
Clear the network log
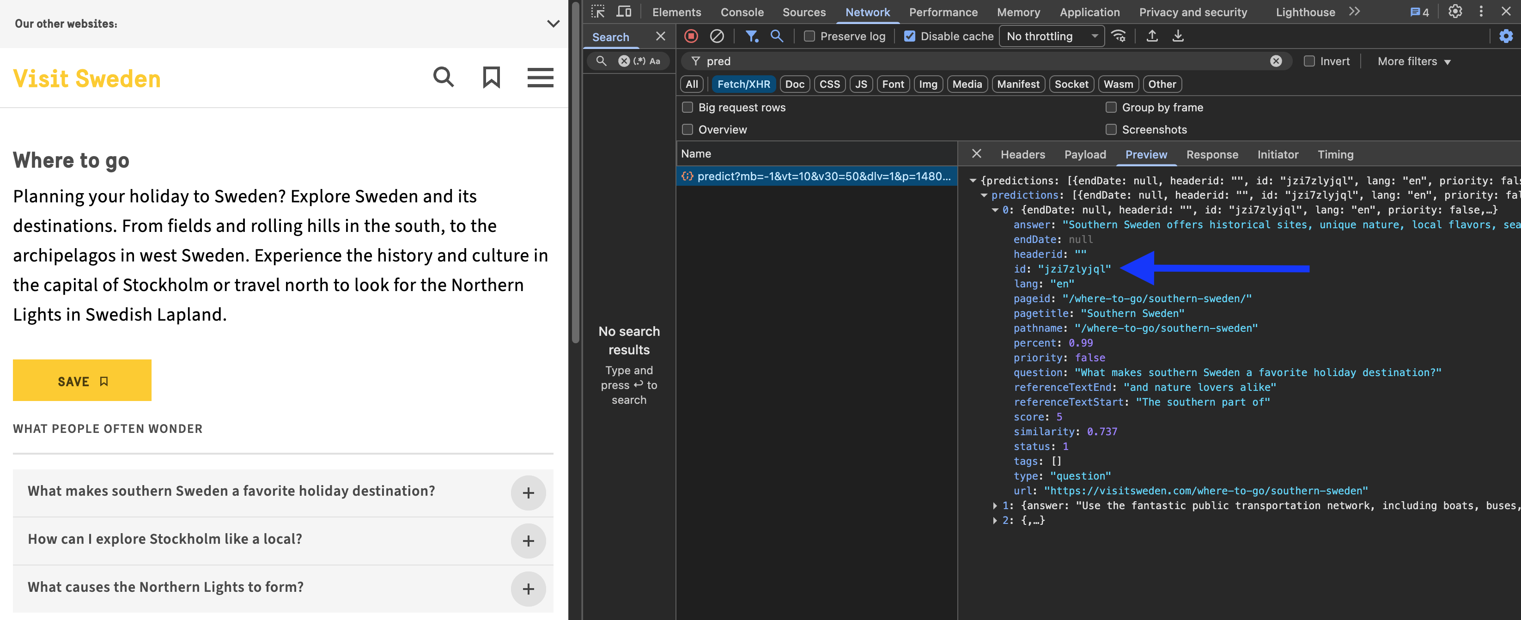tap(717, 36)
